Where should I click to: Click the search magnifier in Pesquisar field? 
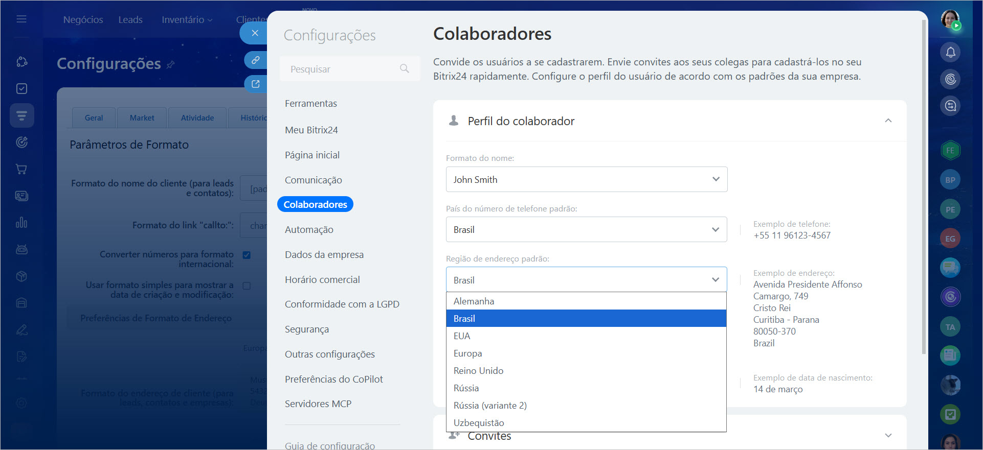[x=404, y=68]
